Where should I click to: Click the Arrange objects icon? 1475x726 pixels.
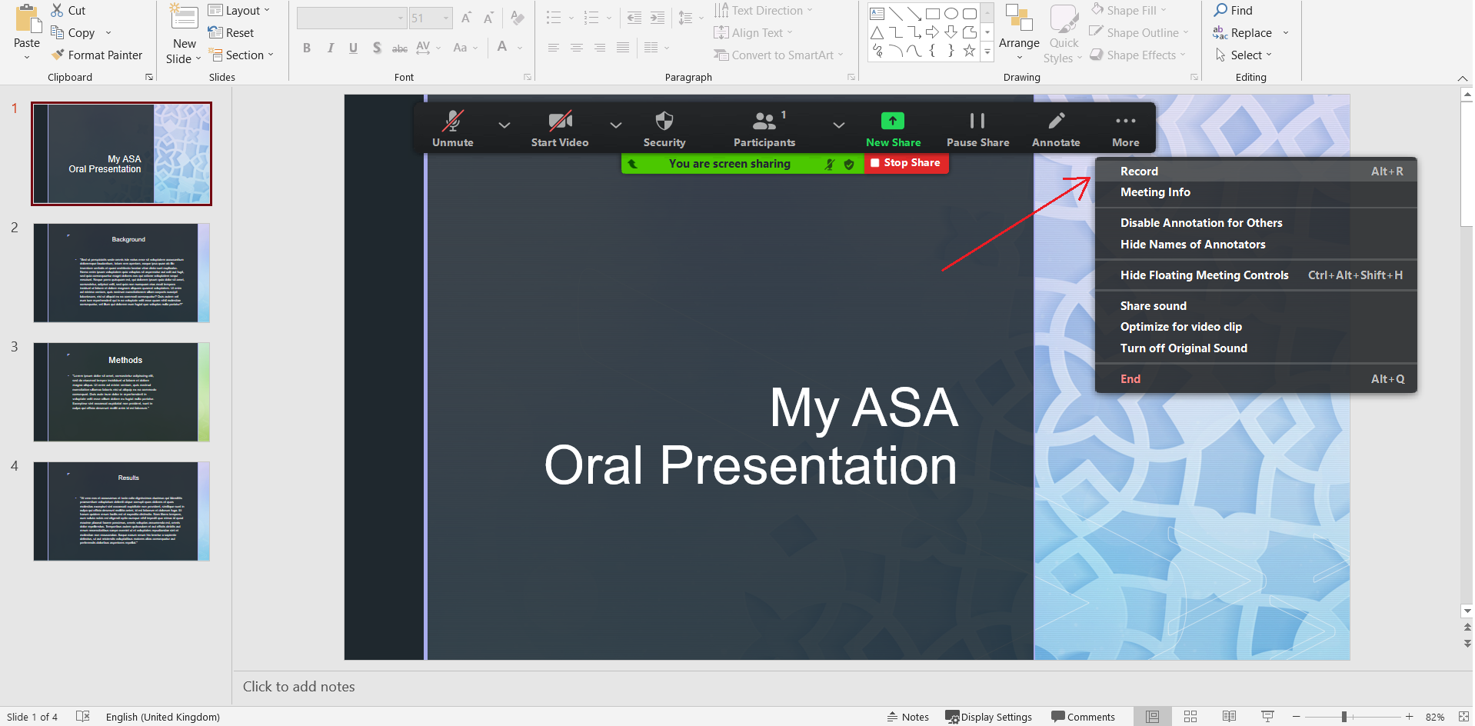1019,18
